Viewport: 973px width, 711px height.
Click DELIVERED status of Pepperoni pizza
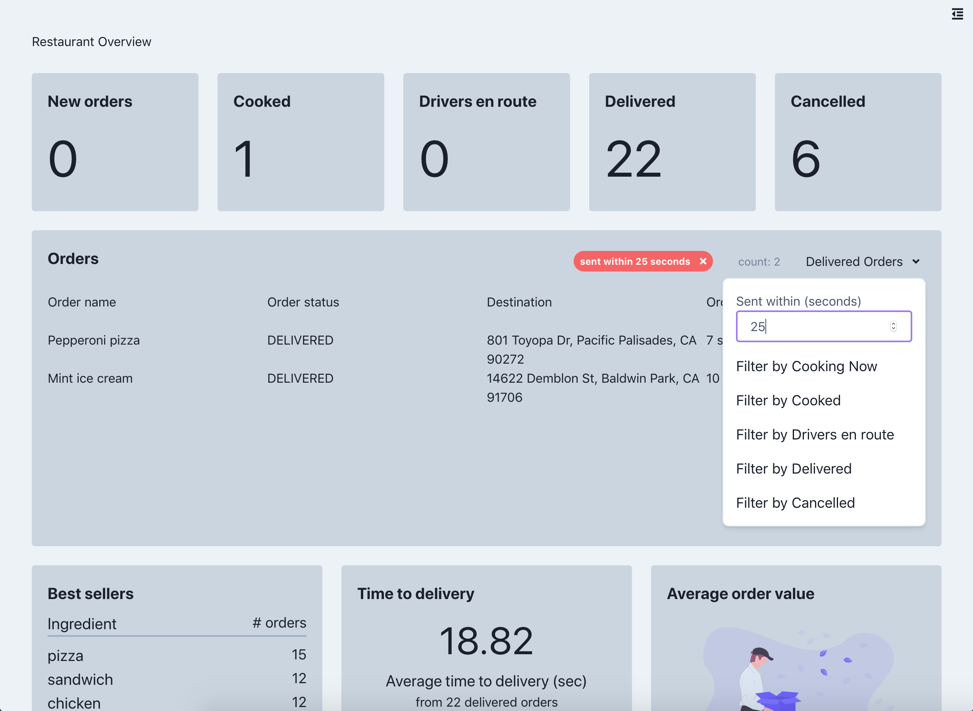pyautogui.click(x=301, y=341)
